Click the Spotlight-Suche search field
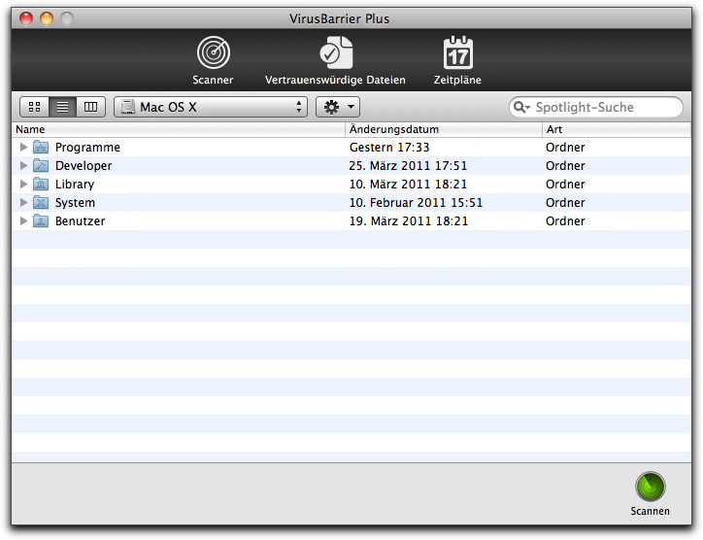This screenshot has height=540, width=703. (596, 107)
